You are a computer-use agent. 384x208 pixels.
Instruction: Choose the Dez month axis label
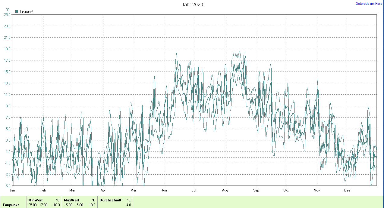coord(347,190)
